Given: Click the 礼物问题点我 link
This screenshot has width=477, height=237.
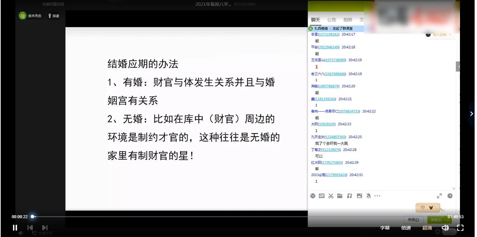Looking at the screenshot, I should coord(53,4).
